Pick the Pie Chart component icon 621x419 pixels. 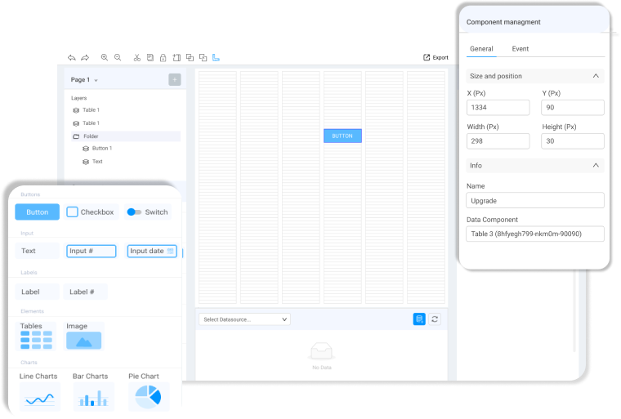(148, 397)
